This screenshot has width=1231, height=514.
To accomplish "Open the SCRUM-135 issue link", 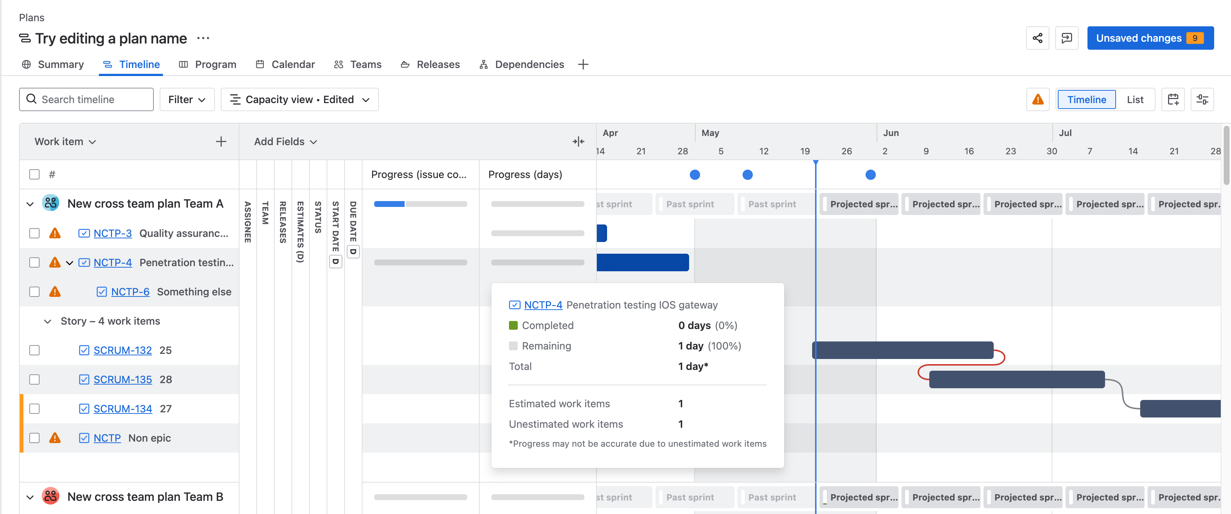I will point(122,380).
